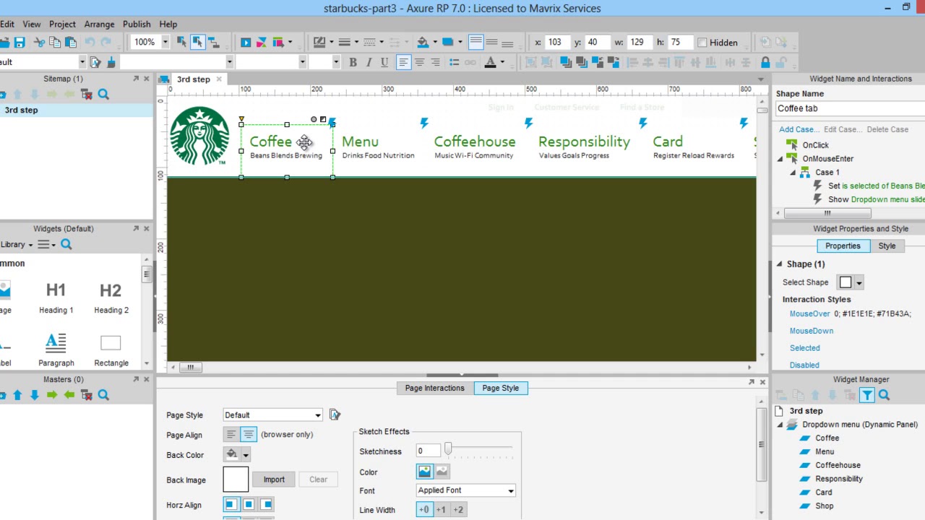Collapse the Shape (1) section

(x=779, y=264)
